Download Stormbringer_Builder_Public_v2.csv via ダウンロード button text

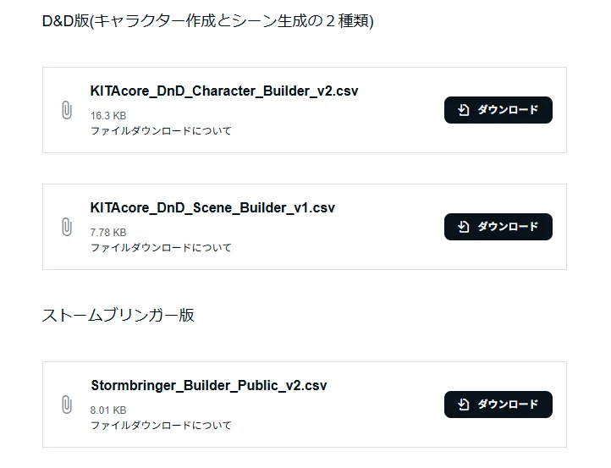(x=508, y=405)
